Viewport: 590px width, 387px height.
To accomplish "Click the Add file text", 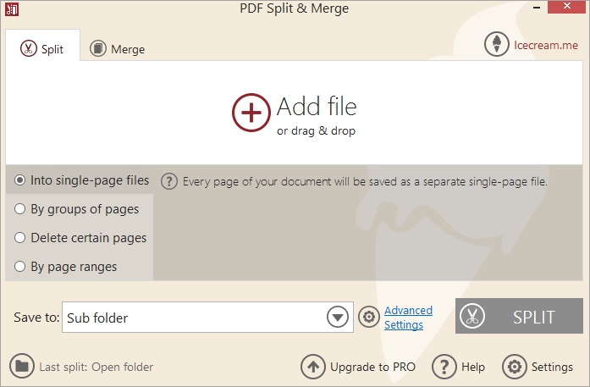I will coord(317,106).
